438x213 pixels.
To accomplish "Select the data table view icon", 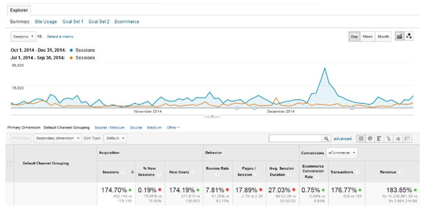I will pyautogui.click(x=361, y=138).
